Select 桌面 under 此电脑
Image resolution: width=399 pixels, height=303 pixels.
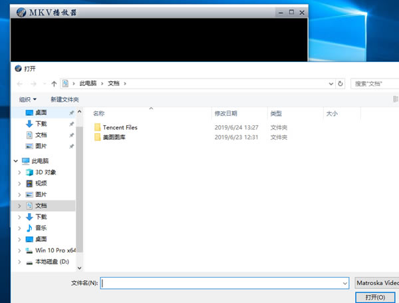[41, 239]
